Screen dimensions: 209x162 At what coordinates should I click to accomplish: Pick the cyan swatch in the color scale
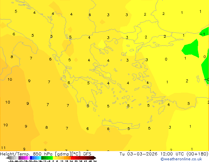click(40, 158)
